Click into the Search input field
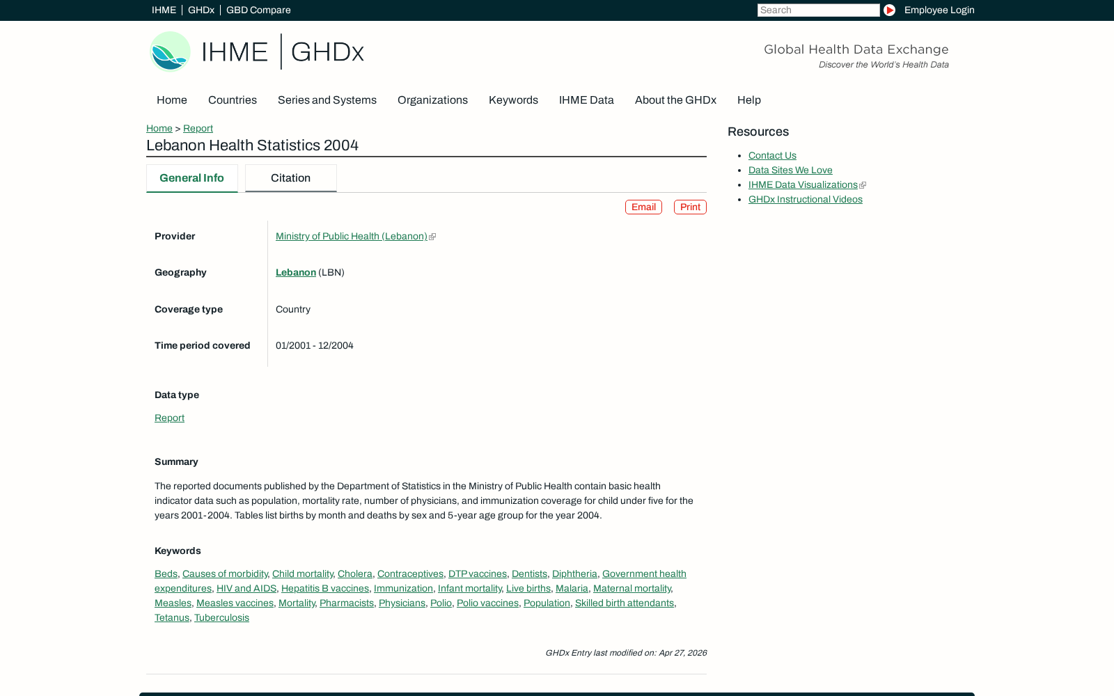The height and width of the screenshot is (696, 1114). point(818,10)
